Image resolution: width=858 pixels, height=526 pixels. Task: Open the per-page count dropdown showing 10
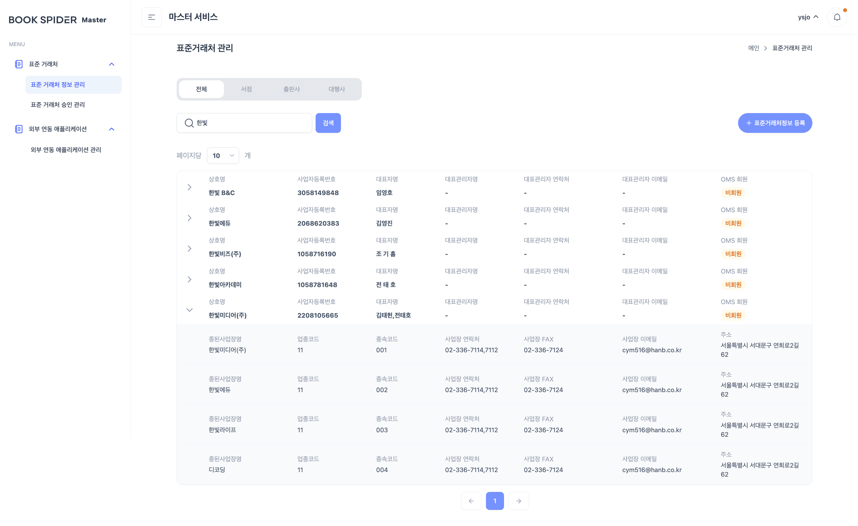click(223, 155)
